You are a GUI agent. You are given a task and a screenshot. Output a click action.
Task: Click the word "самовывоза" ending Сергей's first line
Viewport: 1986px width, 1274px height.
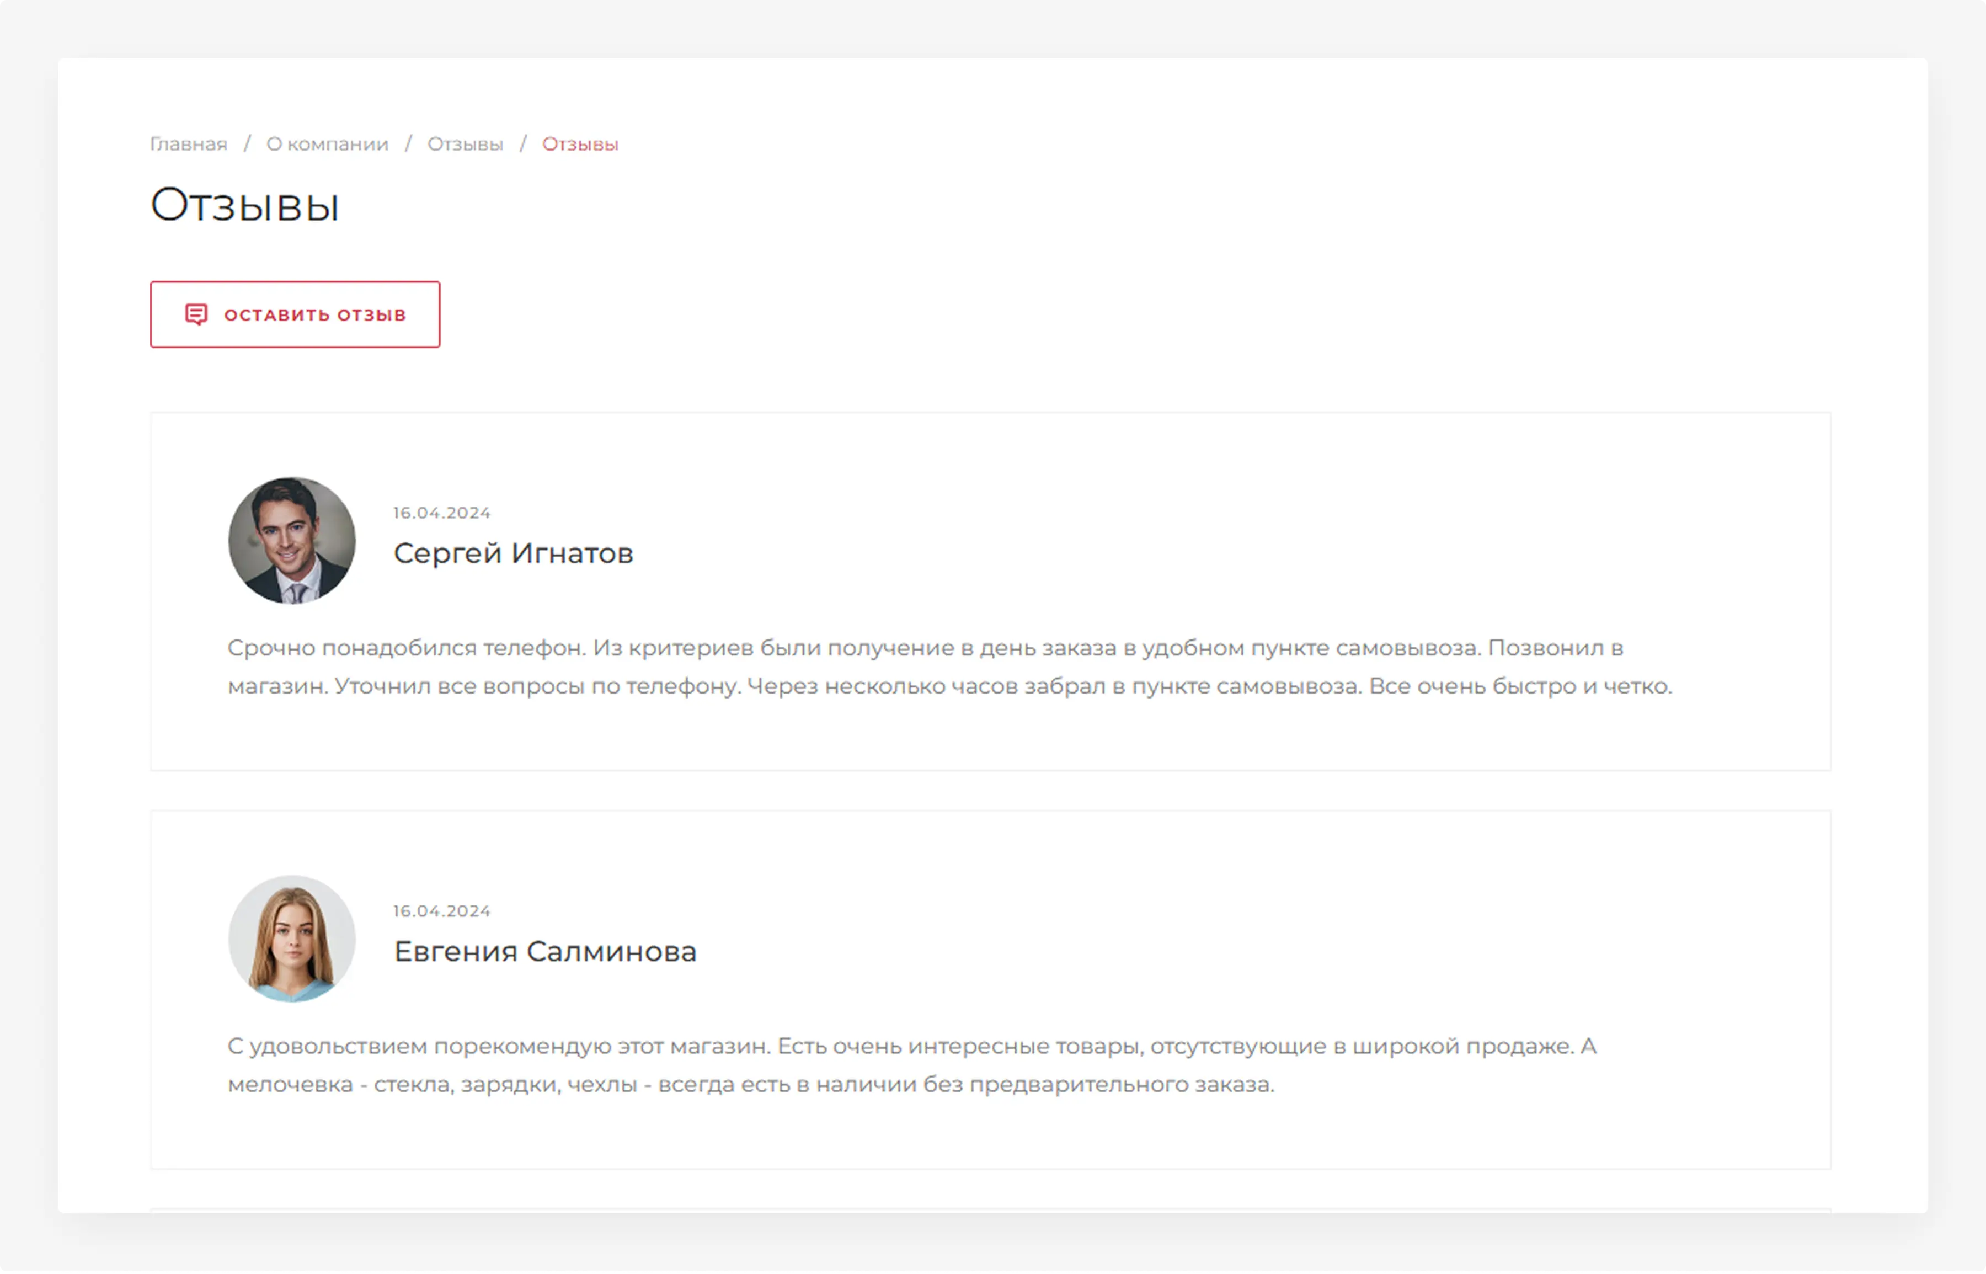[1407, 648]
